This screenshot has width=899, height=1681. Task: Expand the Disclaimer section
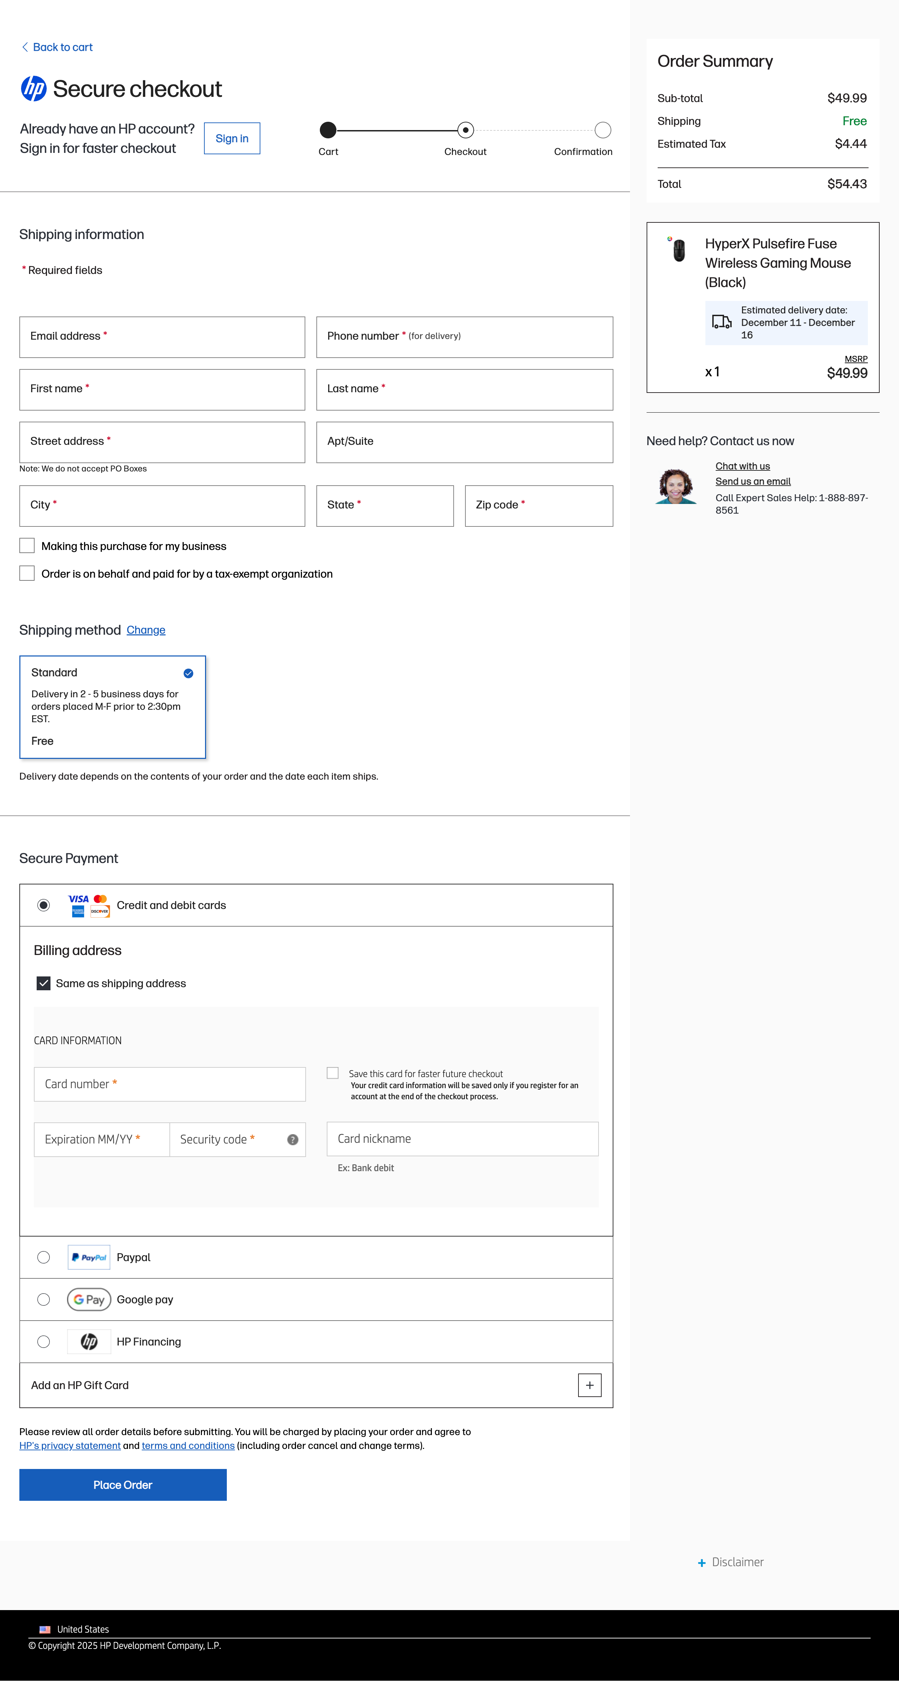click(x=731, y=1562)
